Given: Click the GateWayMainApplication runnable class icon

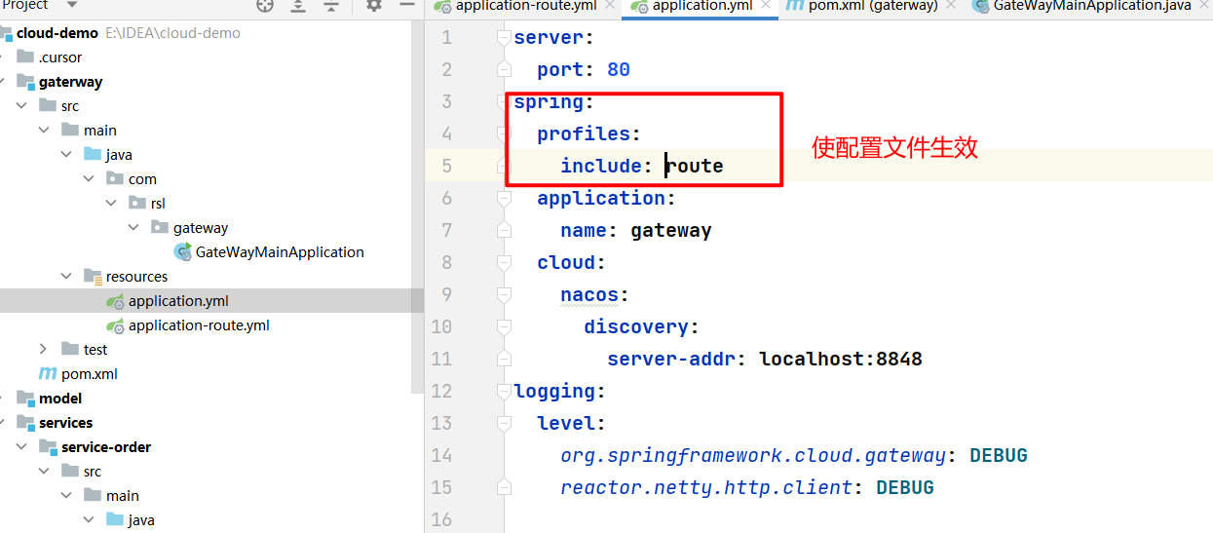Looking at the screenshot, I should tap(182, 252).
